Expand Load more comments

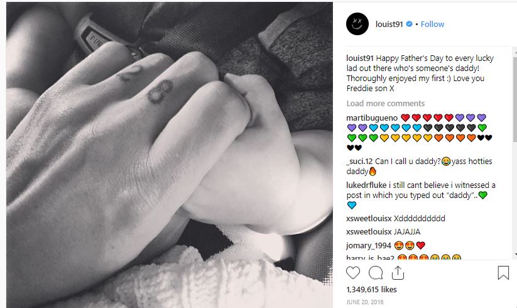pos(386,104)
